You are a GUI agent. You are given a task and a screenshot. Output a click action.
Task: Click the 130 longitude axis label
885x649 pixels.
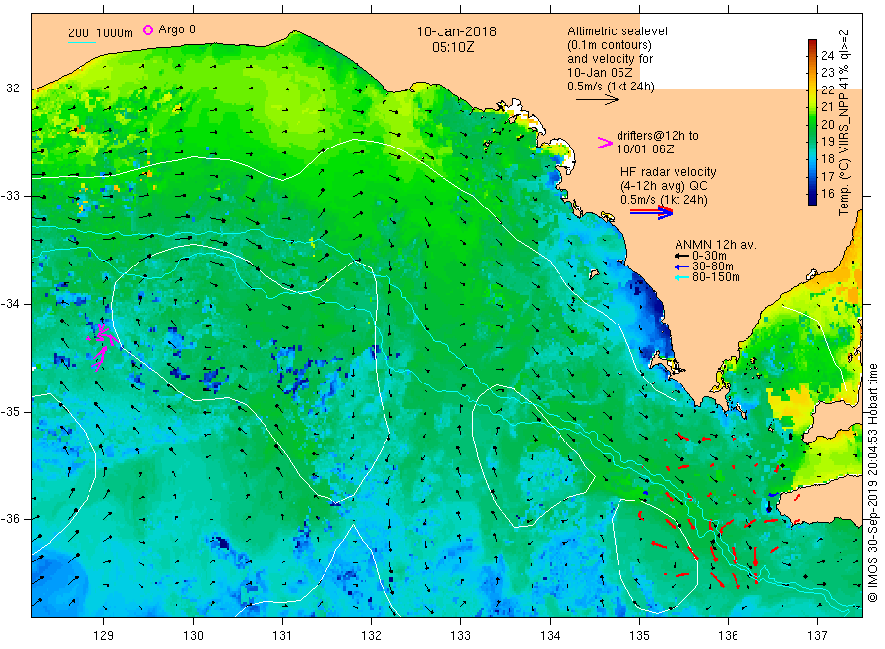pos(193,636)
